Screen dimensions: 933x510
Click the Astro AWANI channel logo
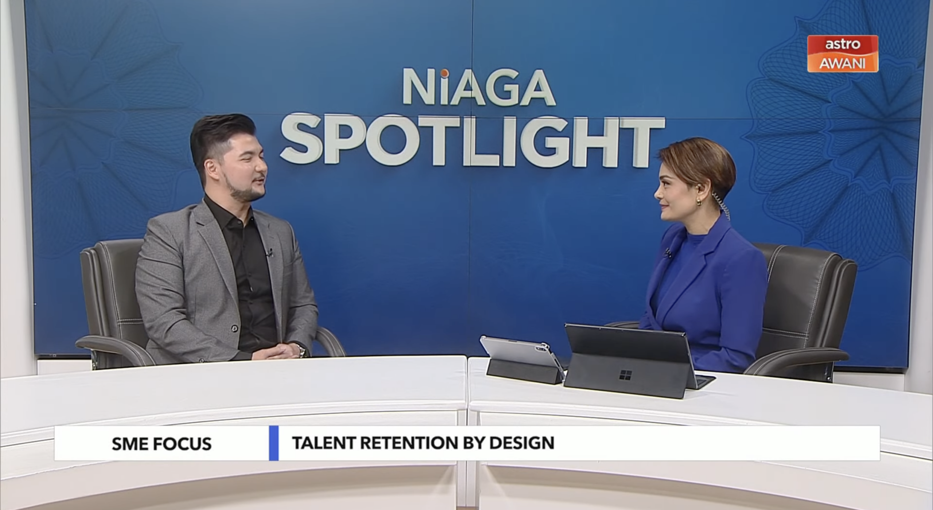(842, 54)
